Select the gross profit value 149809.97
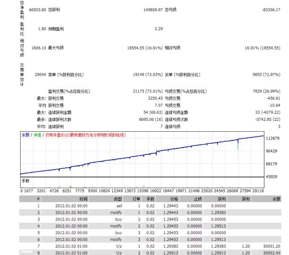289x255 pixels. point(153,10)
